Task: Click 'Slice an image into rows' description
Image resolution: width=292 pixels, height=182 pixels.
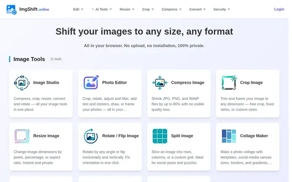Action: (x=177, y=157)
